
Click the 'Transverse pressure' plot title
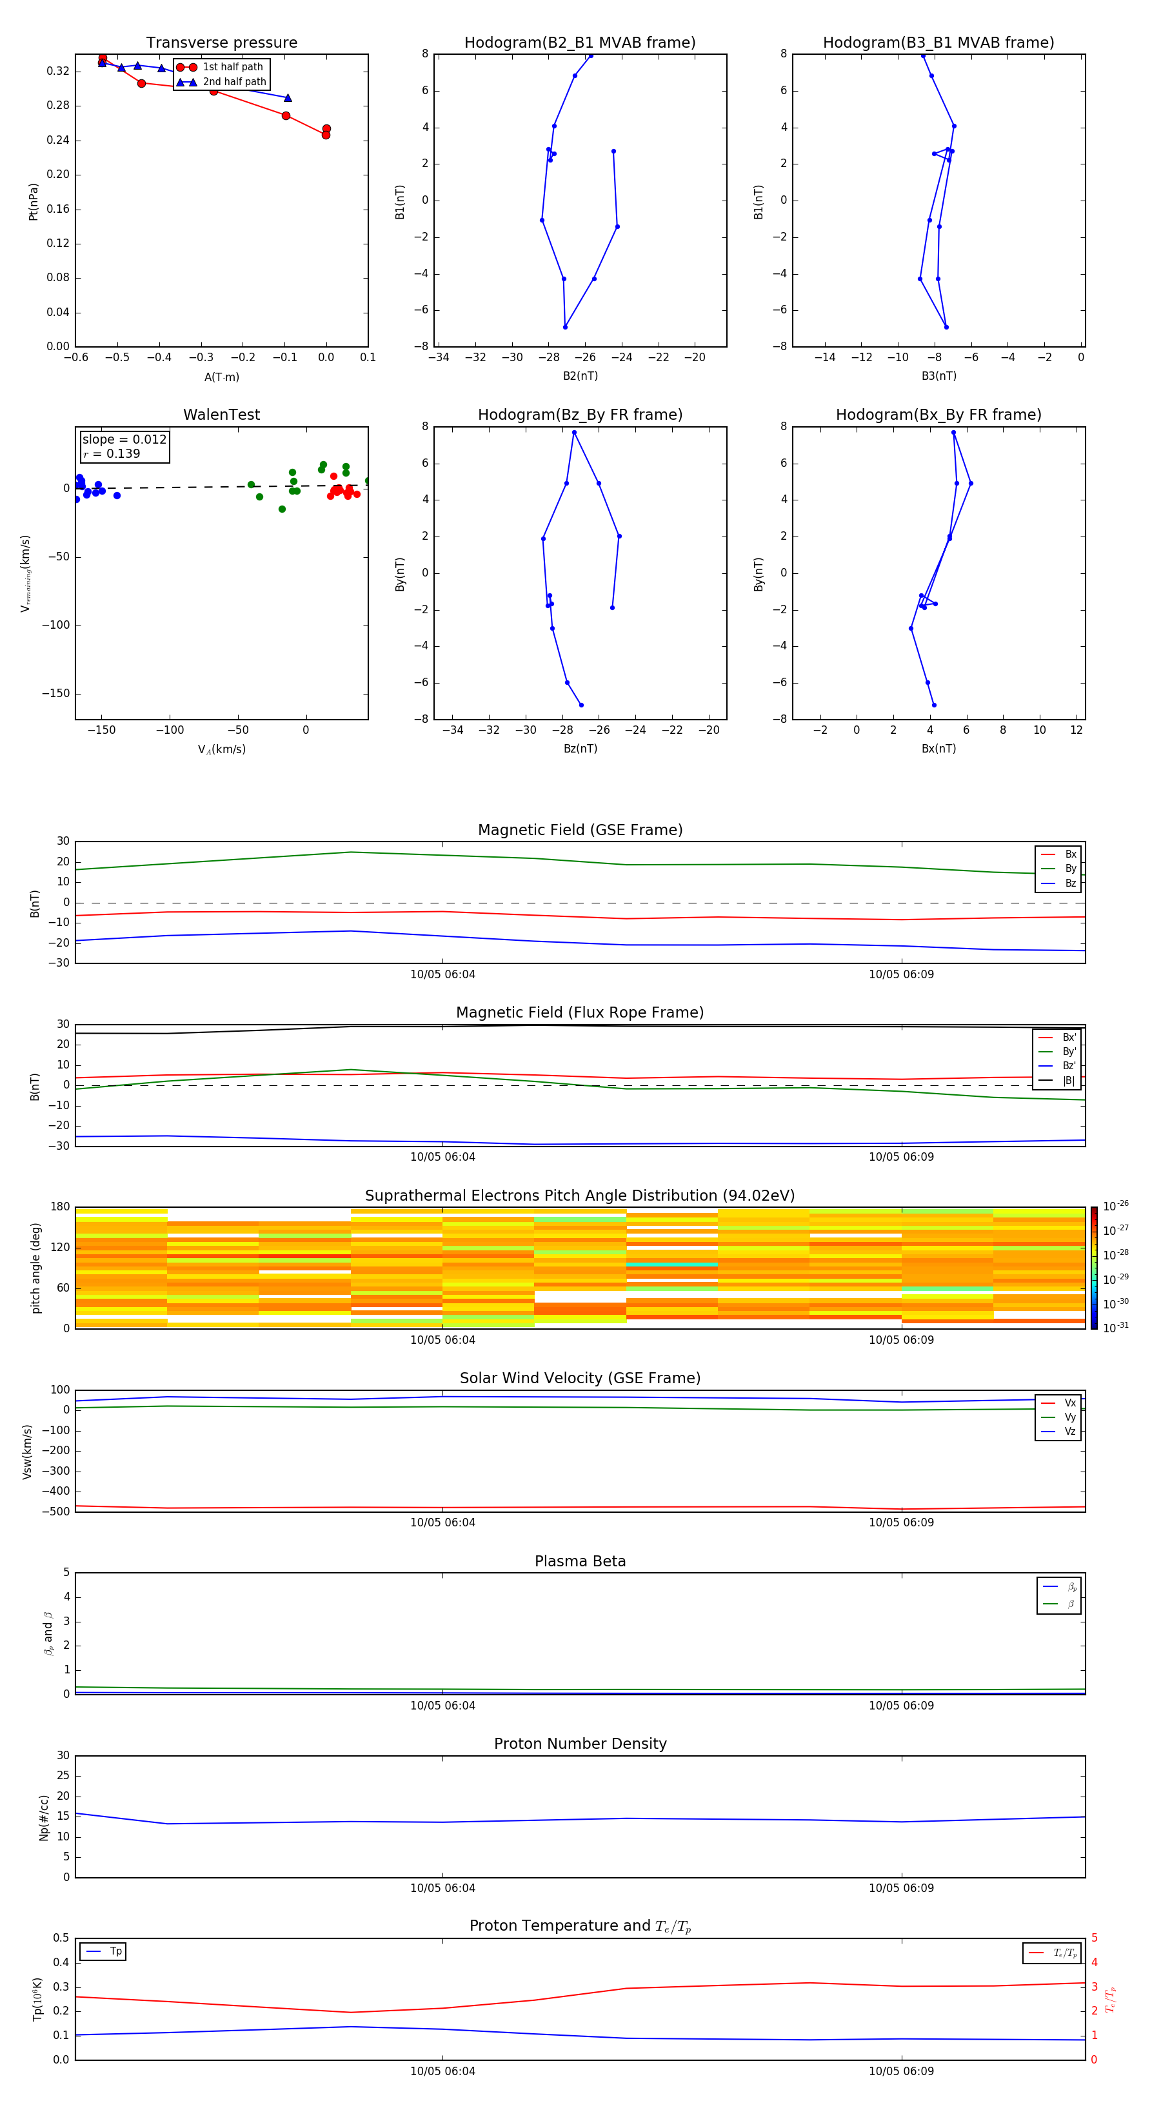pos(221,43)
